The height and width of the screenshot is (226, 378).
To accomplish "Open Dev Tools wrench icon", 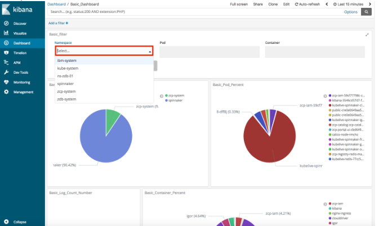I will (x=6, y=72).
